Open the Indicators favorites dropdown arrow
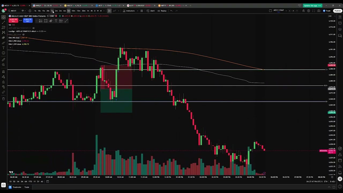Image resolution: width=343 pixels, height=193 pixels. pyautogui.click(x=137, y=11)
